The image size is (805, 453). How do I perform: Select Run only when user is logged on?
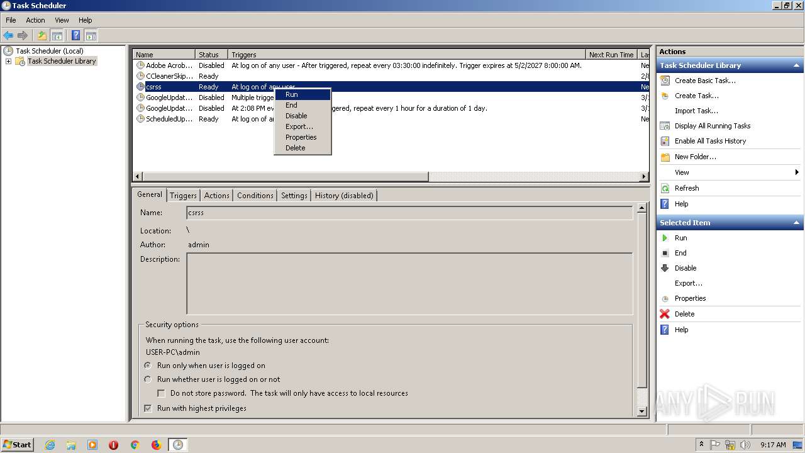[x=148, y=366]
